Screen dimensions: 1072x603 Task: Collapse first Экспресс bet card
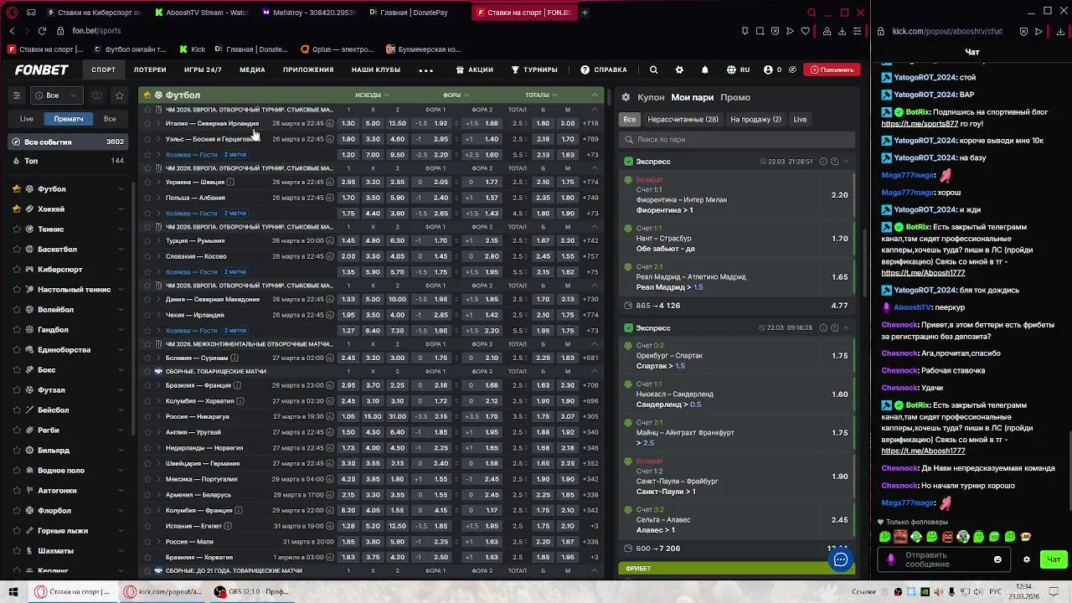[846, 162]
